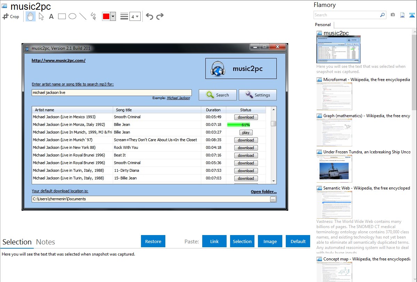This screenshot has width=417, height=282.
Task: Capture a new snapshot with camera icon
Action: (x=393, y=15)
